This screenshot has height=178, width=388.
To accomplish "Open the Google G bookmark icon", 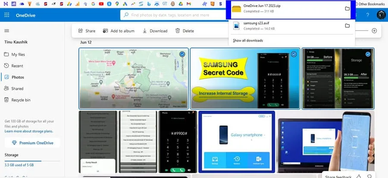I will click(93, 4).
